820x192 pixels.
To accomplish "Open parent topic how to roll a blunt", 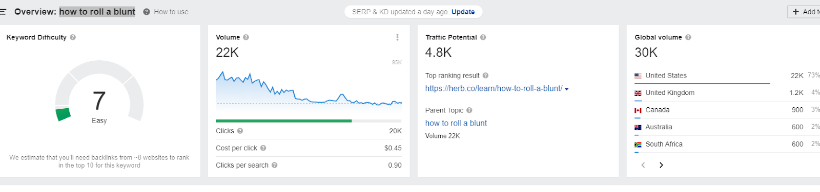I will click(x=456, y=123).
